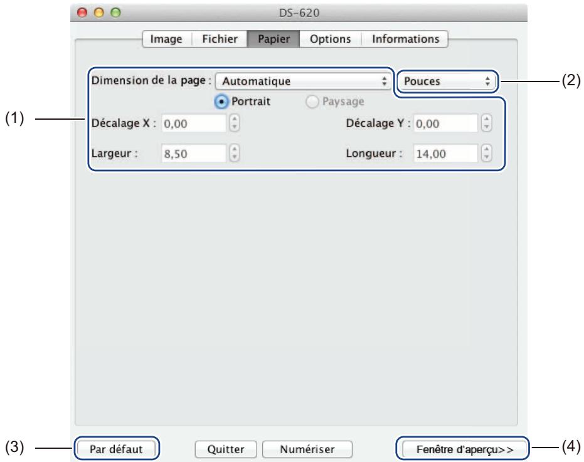The height and width of the screenshot is (462, 584).
Task: Open the Fichier tab
Action: click(x=220, y=39)
